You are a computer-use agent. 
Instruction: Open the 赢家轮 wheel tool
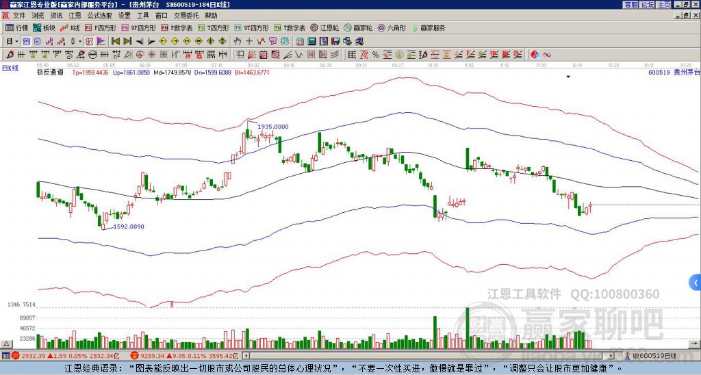coord(358,27)
